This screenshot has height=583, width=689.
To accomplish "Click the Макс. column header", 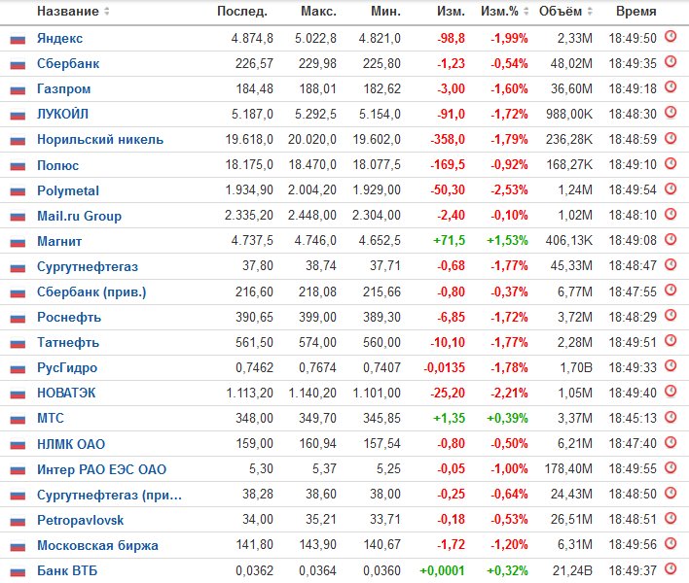I will point(318,12).
